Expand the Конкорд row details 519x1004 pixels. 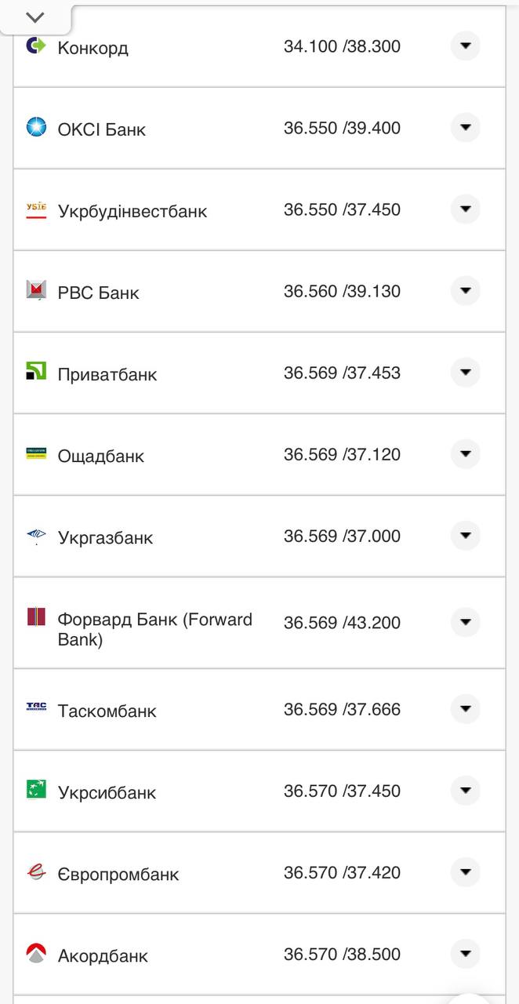[x=465, y=46]
